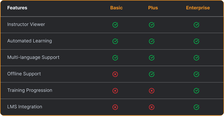Select the Plus plan column header
This screenshot has width=224, height=116.
[x=153, y=8]
